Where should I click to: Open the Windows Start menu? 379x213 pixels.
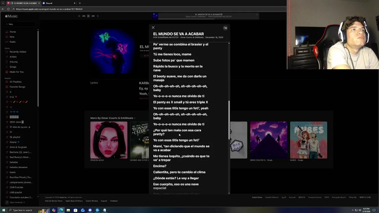coord(4,210)
